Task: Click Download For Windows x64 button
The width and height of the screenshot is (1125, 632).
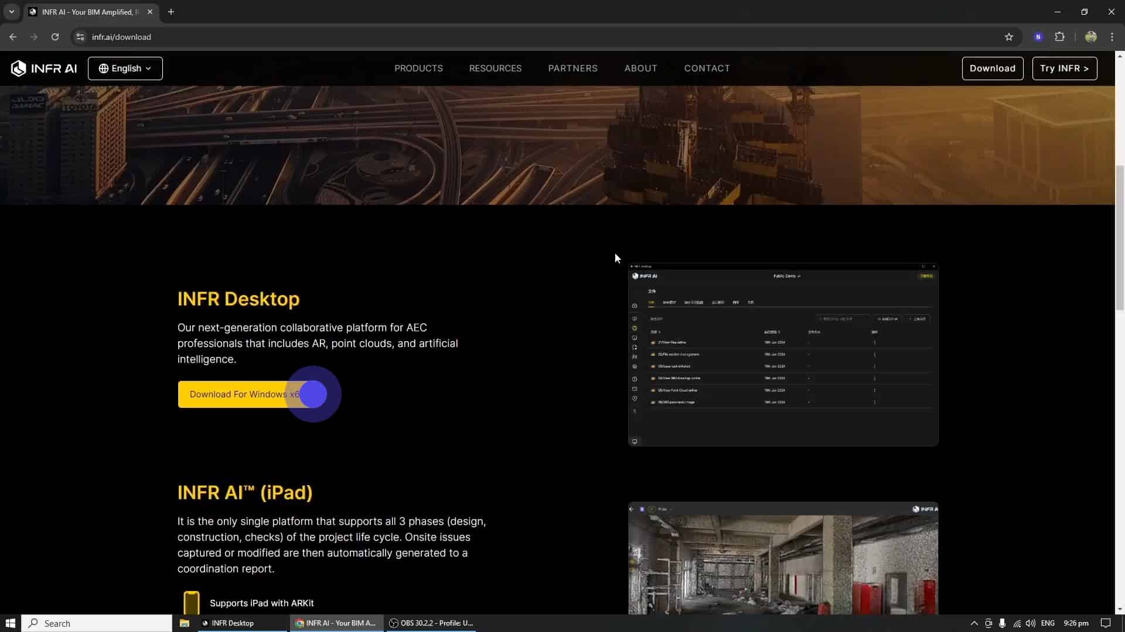Action: click(x=250, y=394)
